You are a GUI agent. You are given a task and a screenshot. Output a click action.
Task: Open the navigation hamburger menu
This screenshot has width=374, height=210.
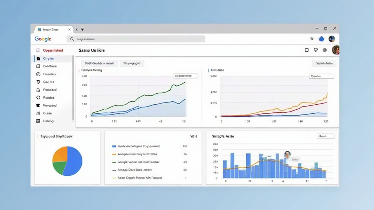38,50
